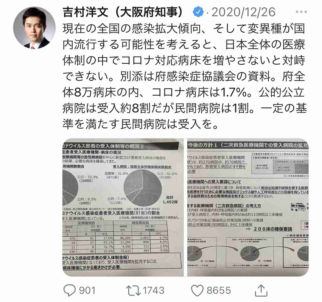Open the right attached photo titled 今後の方針1
This screenshot has height=302, width=322.
248,207
